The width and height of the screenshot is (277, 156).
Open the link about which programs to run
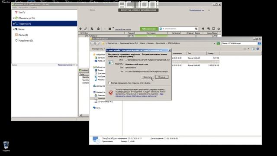coord(139,95)
